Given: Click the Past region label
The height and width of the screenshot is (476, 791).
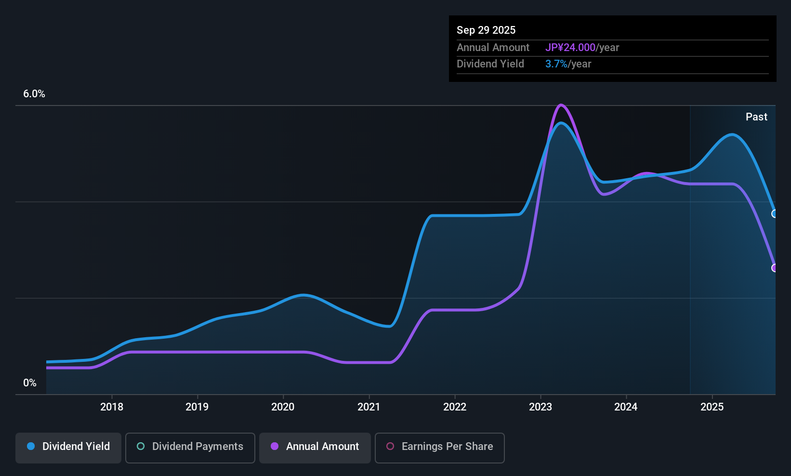Looking at the screenshot, I should pos(756,117).
